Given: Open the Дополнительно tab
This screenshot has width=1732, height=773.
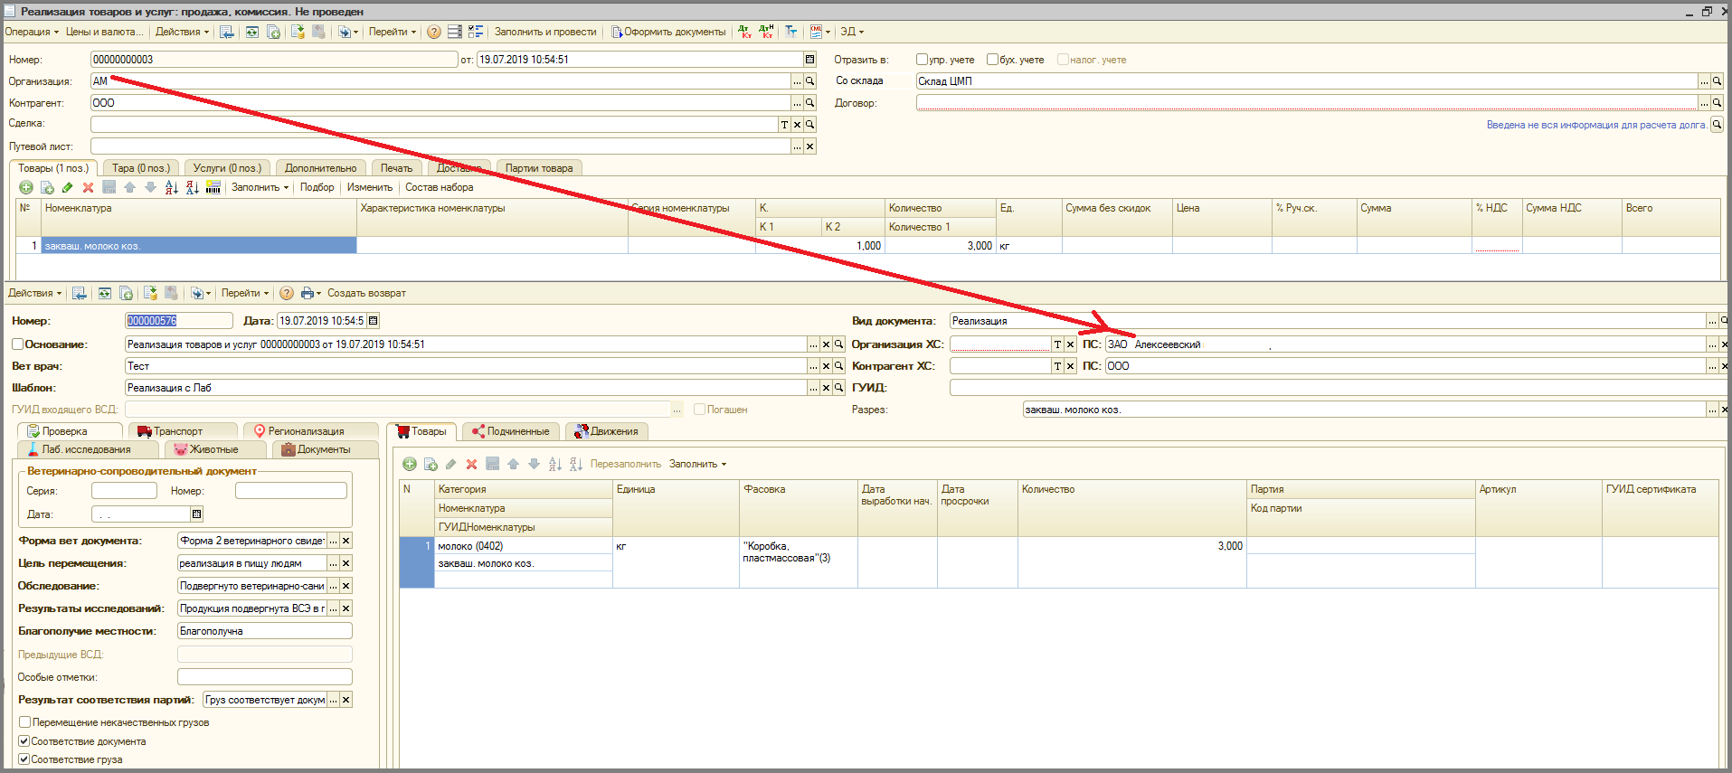Looking at the screenshot, I should (x=320, y=168).
